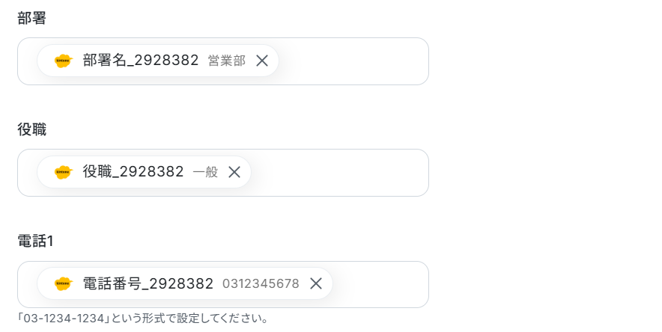Click the kintone icon in 電話番号_2928382 chip
Image resolution: width=662 pixels, height=332 pixels.
64,283
